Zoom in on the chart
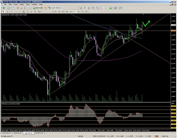177x138 pixels. point(93,8)
